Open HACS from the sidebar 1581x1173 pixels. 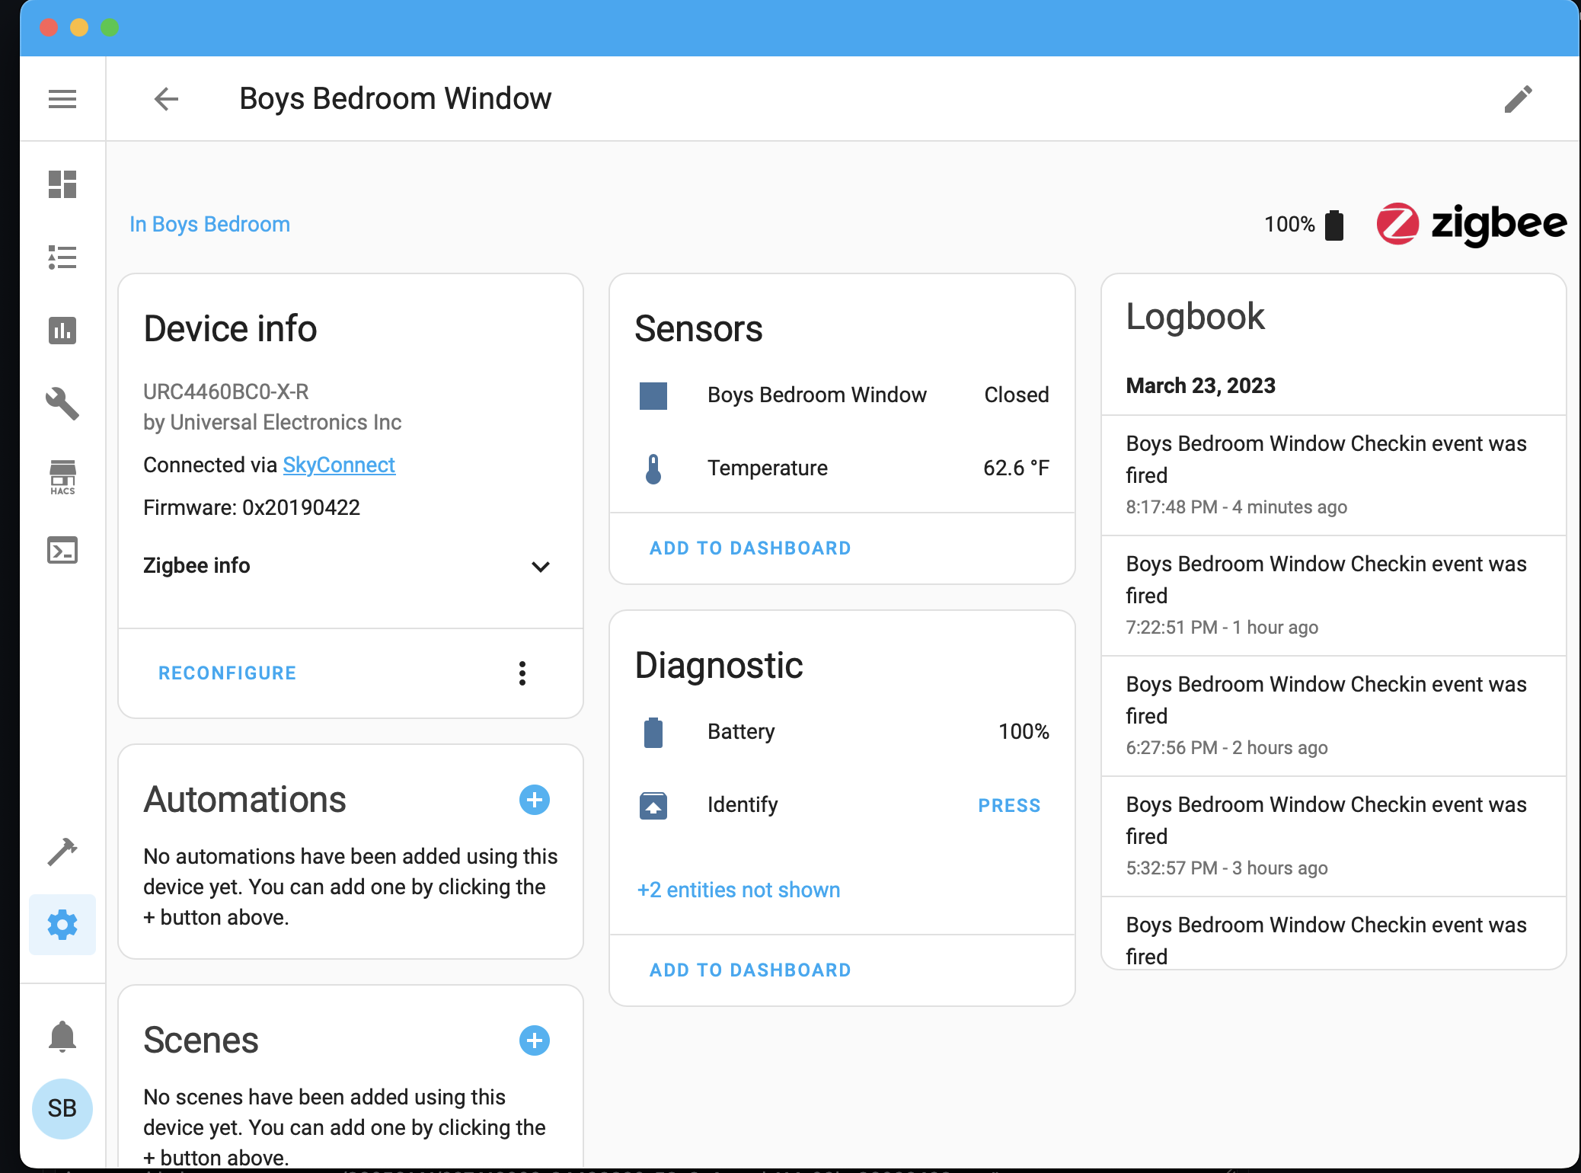pyautogui.click(x=62, y=477)
